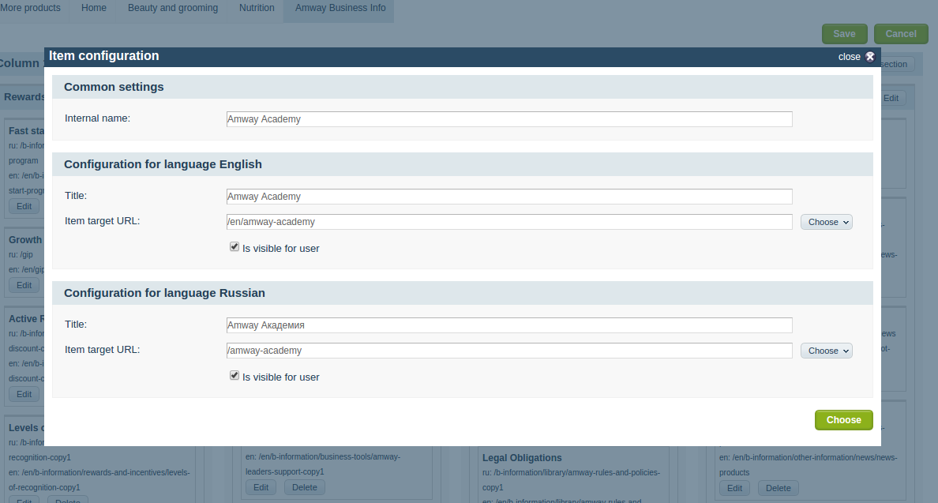Click the Legal Obligations item title
Screen dimensions: 938x503
522,457
